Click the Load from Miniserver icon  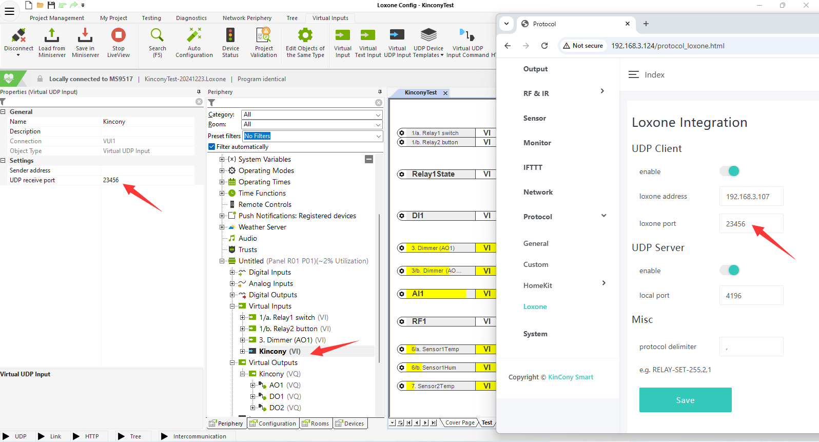point(52,36)
